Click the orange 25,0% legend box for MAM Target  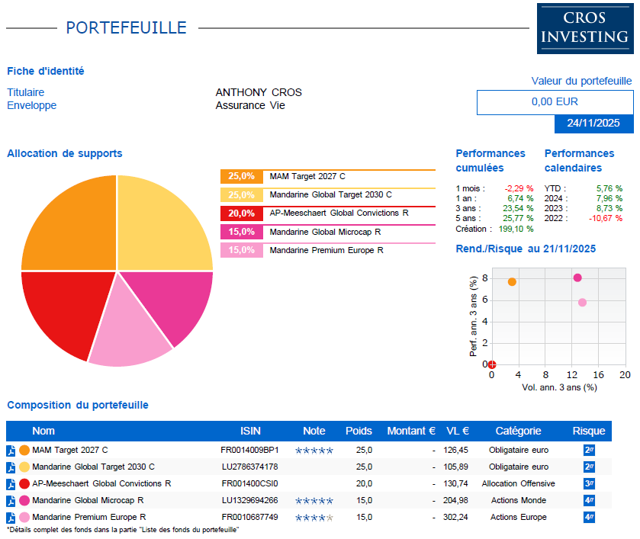[x=242, y=176]
